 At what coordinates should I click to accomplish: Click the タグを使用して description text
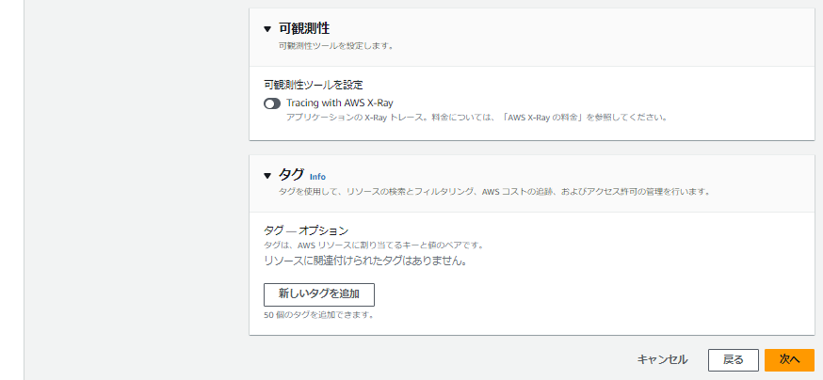pyautogui.click(x=494, y=192)
